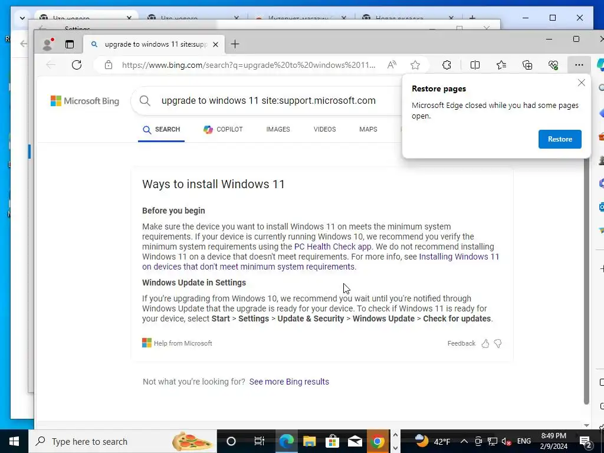
Task: Focus the Bing search query box
Action: coord(268,100)
